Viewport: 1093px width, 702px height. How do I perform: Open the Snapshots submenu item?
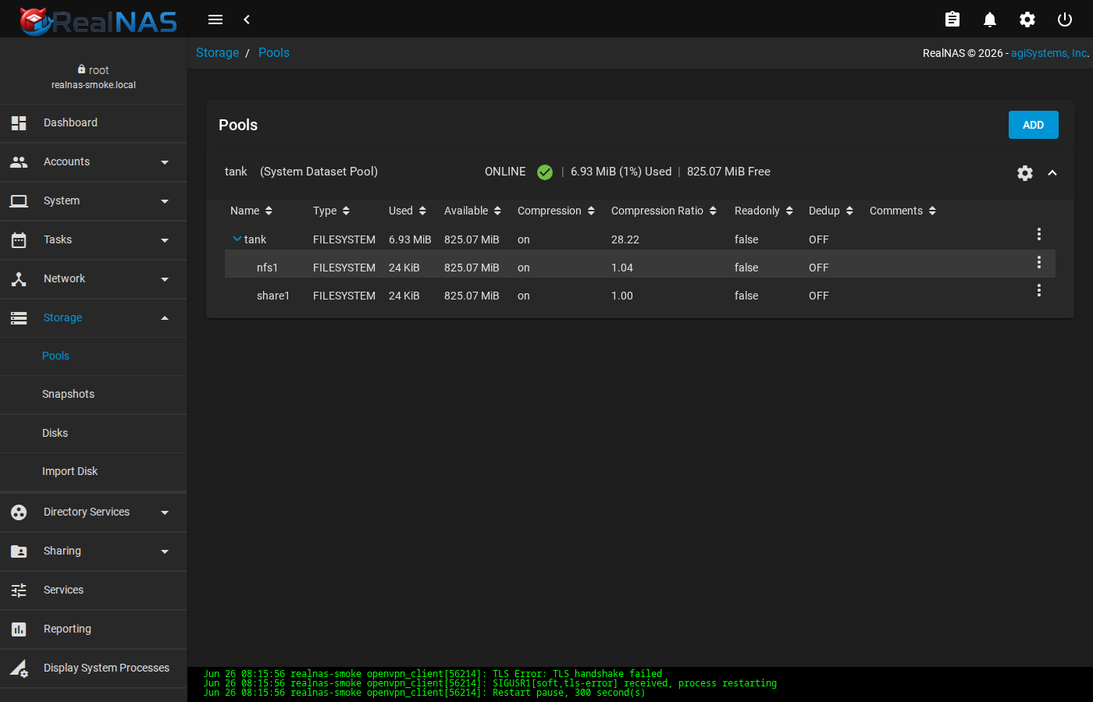point(94,395)
